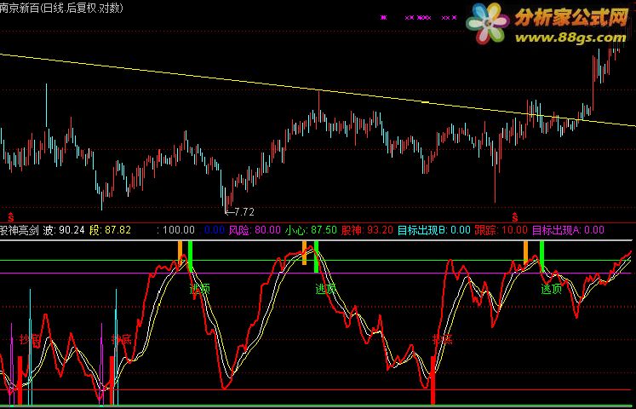
Task: Click the leftmost green 逃顶 signal label
Action: tap(200, 290)
